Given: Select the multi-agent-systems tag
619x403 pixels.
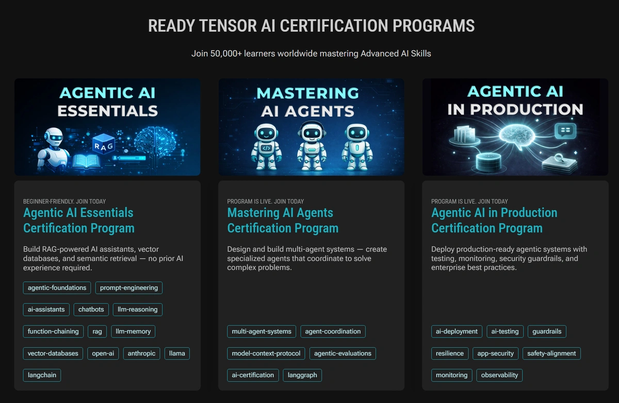Looking at the screenshot, I should click(262, 331).
